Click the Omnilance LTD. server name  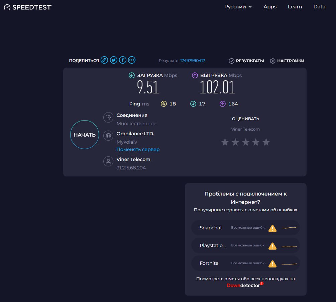[x=135, y=134]
